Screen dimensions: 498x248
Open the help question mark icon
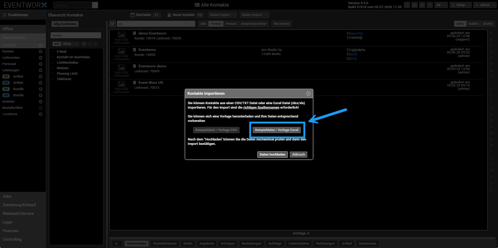429,5
